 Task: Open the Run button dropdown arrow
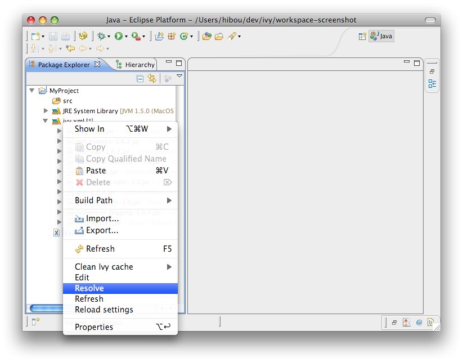click(126, 37)
